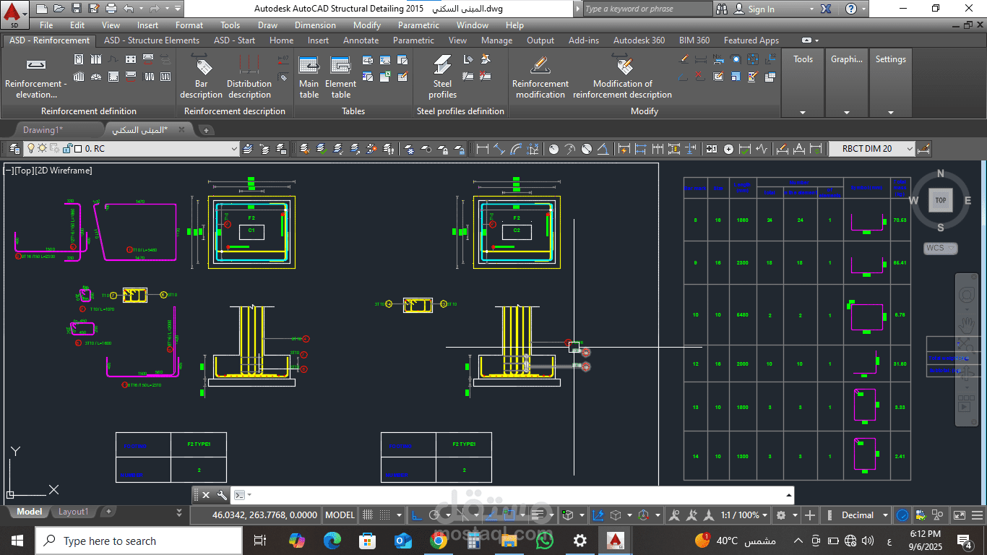Toggle the grid display in status bar
The height and width of the screenshot is (555, 987).
pyautogui.click(x=368, y=515)
